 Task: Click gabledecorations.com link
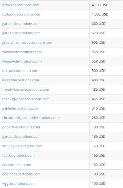[20, 108]
